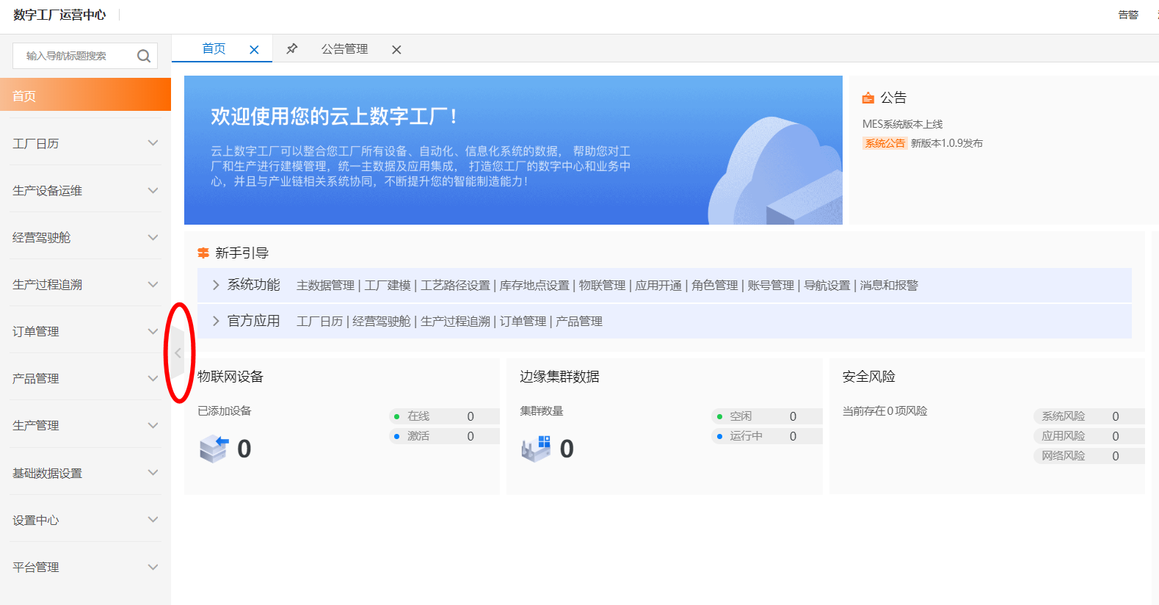
Task: Click the welcome banner with cloud graphic
Action: (x=513, y=150)
